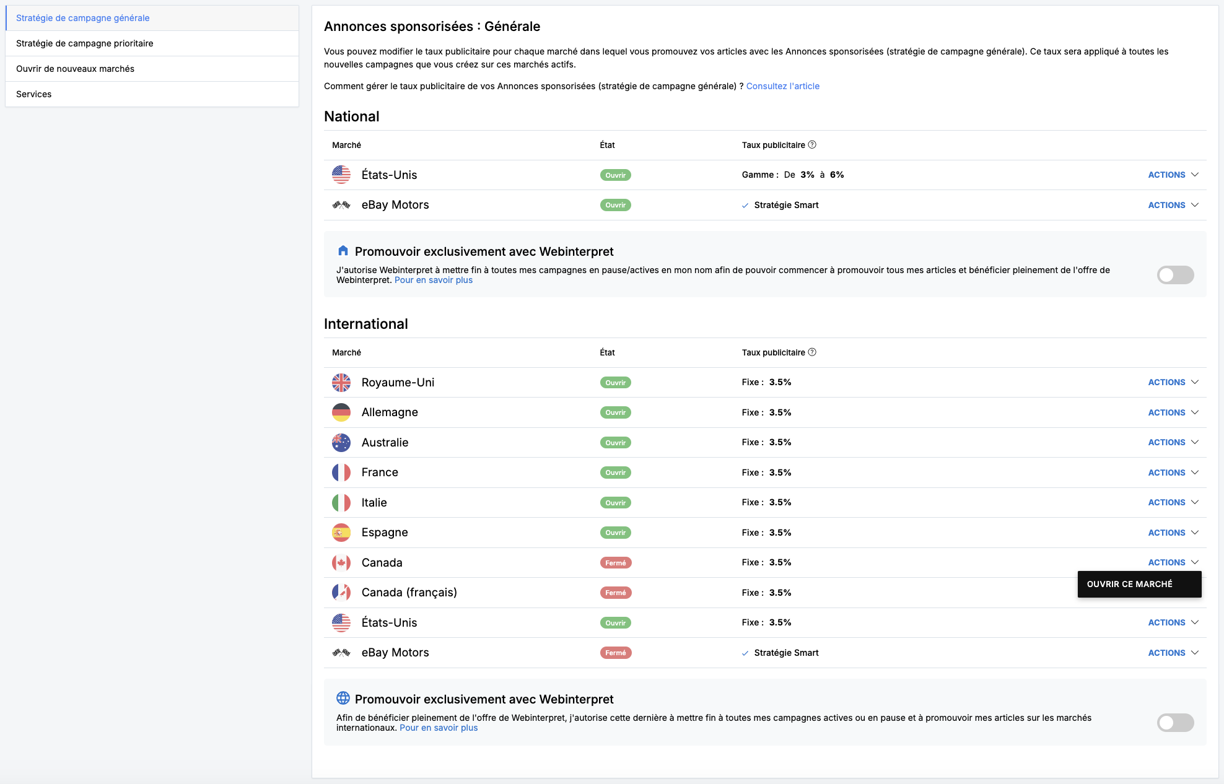
Task: Click the Fermé badge for International eBay Motors
Action: pyautogui.click(x=615, y=653)
